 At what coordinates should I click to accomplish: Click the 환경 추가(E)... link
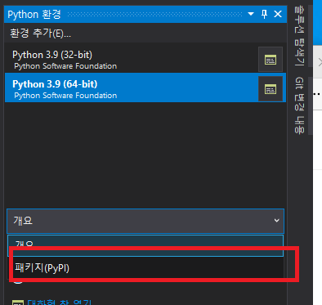40,34
